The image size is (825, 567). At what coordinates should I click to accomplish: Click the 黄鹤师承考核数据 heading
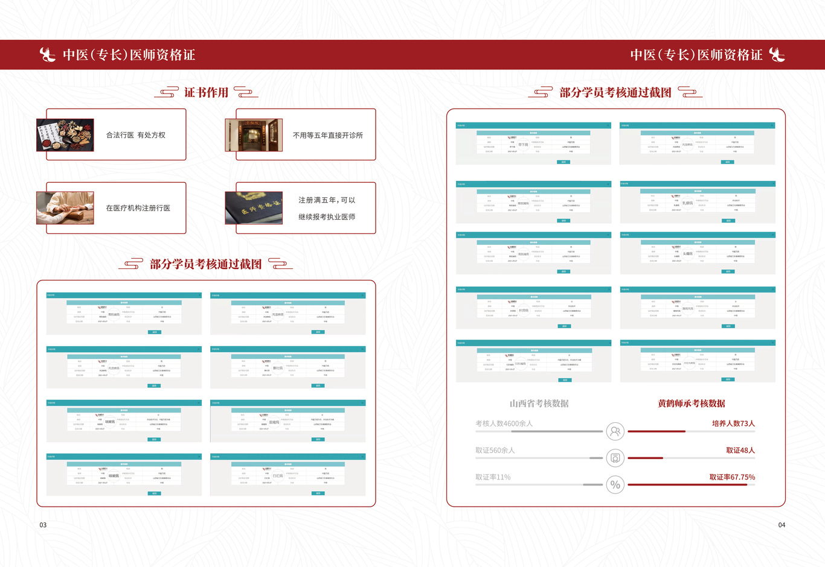(x=692, y=404)
